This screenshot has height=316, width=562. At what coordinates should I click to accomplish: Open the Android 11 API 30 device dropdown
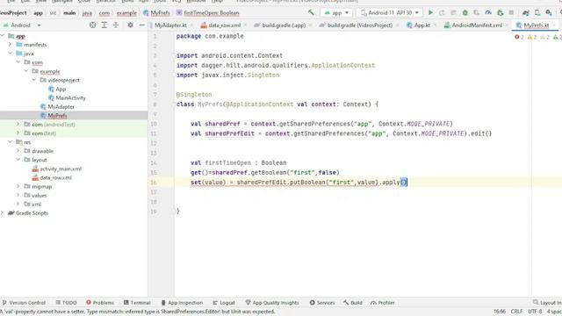390,12
